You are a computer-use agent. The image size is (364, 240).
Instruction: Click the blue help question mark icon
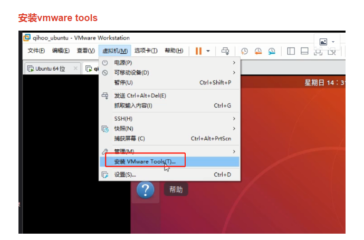[x=145, y=190]
